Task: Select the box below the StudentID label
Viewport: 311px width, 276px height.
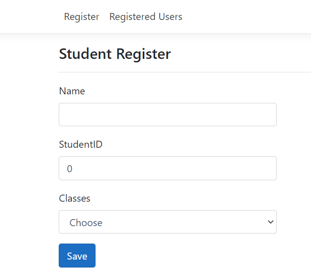Action: (167, 169)
